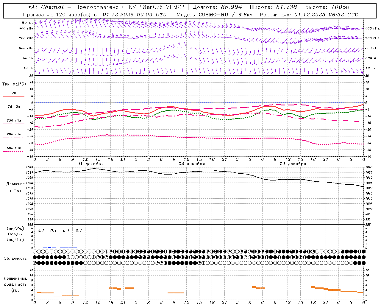
Task: Click the 500 гПа temperature legend entry
Action: pos(14,148)
